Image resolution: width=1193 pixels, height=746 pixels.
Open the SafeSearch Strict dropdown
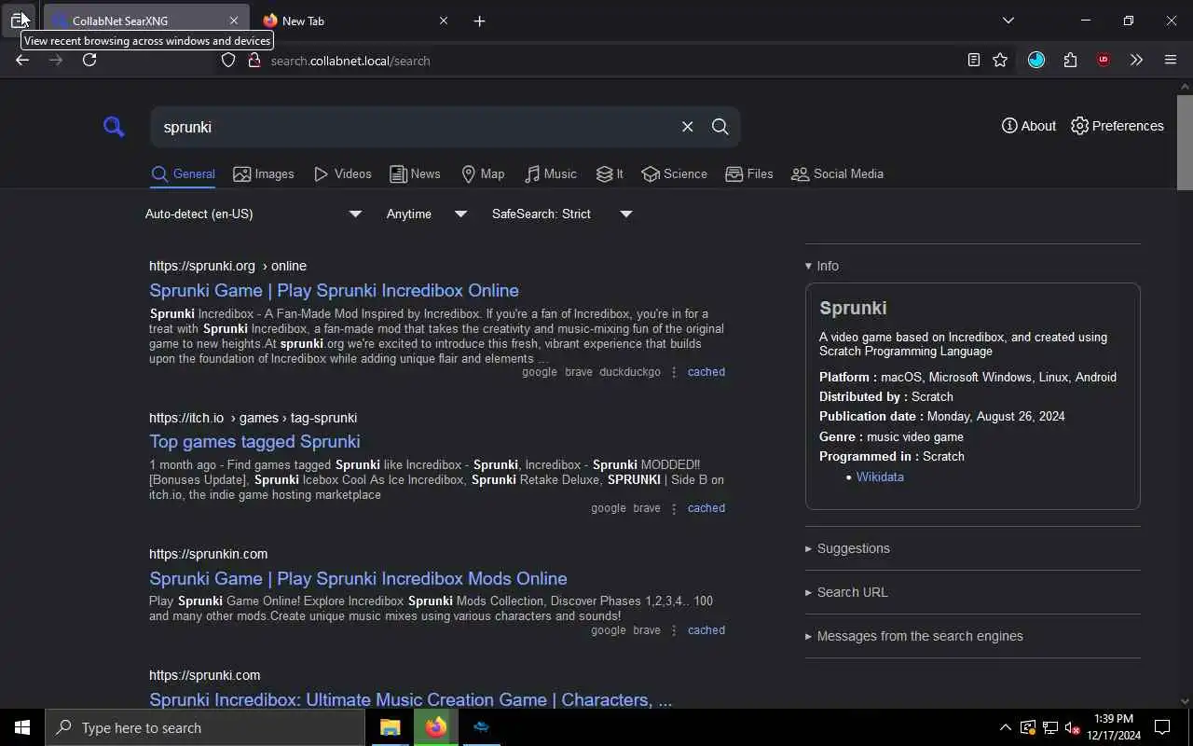[562, 214]
